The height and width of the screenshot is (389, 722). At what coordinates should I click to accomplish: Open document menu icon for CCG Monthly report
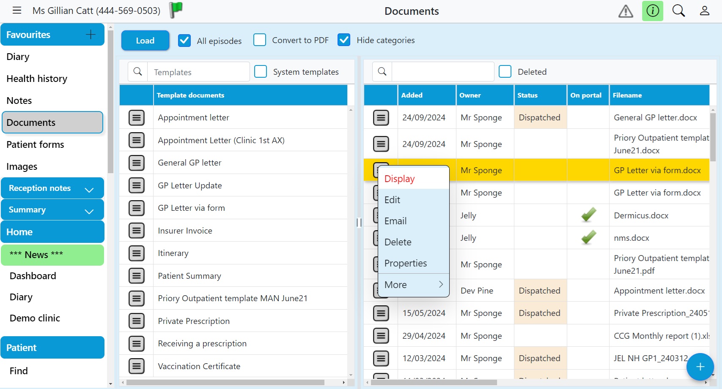(381, 336)
